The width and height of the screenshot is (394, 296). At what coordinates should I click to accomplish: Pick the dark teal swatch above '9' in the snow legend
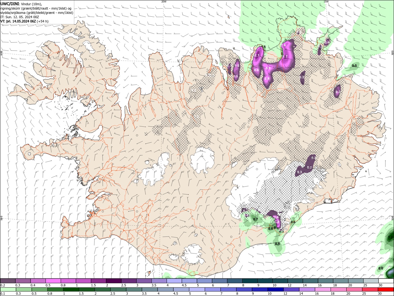point(265,281)
